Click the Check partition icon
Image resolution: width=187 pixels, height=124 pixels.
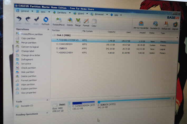pos(17,68)
